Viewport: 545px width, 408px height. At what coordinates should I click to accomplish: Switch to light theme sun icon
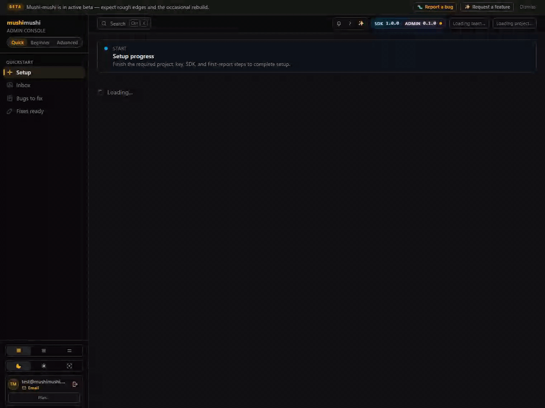43,366
